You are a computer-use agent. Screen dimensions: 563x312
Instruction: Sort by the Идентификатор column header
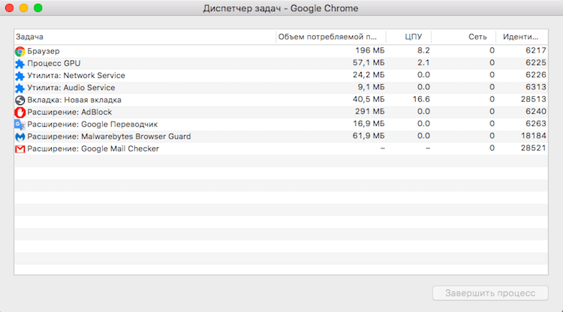click(x=521, y=37)
